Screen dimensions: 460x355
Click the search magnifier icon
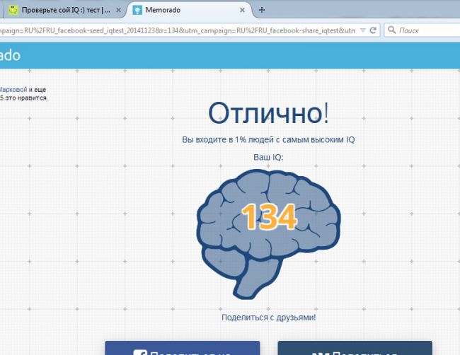[391, 31]
